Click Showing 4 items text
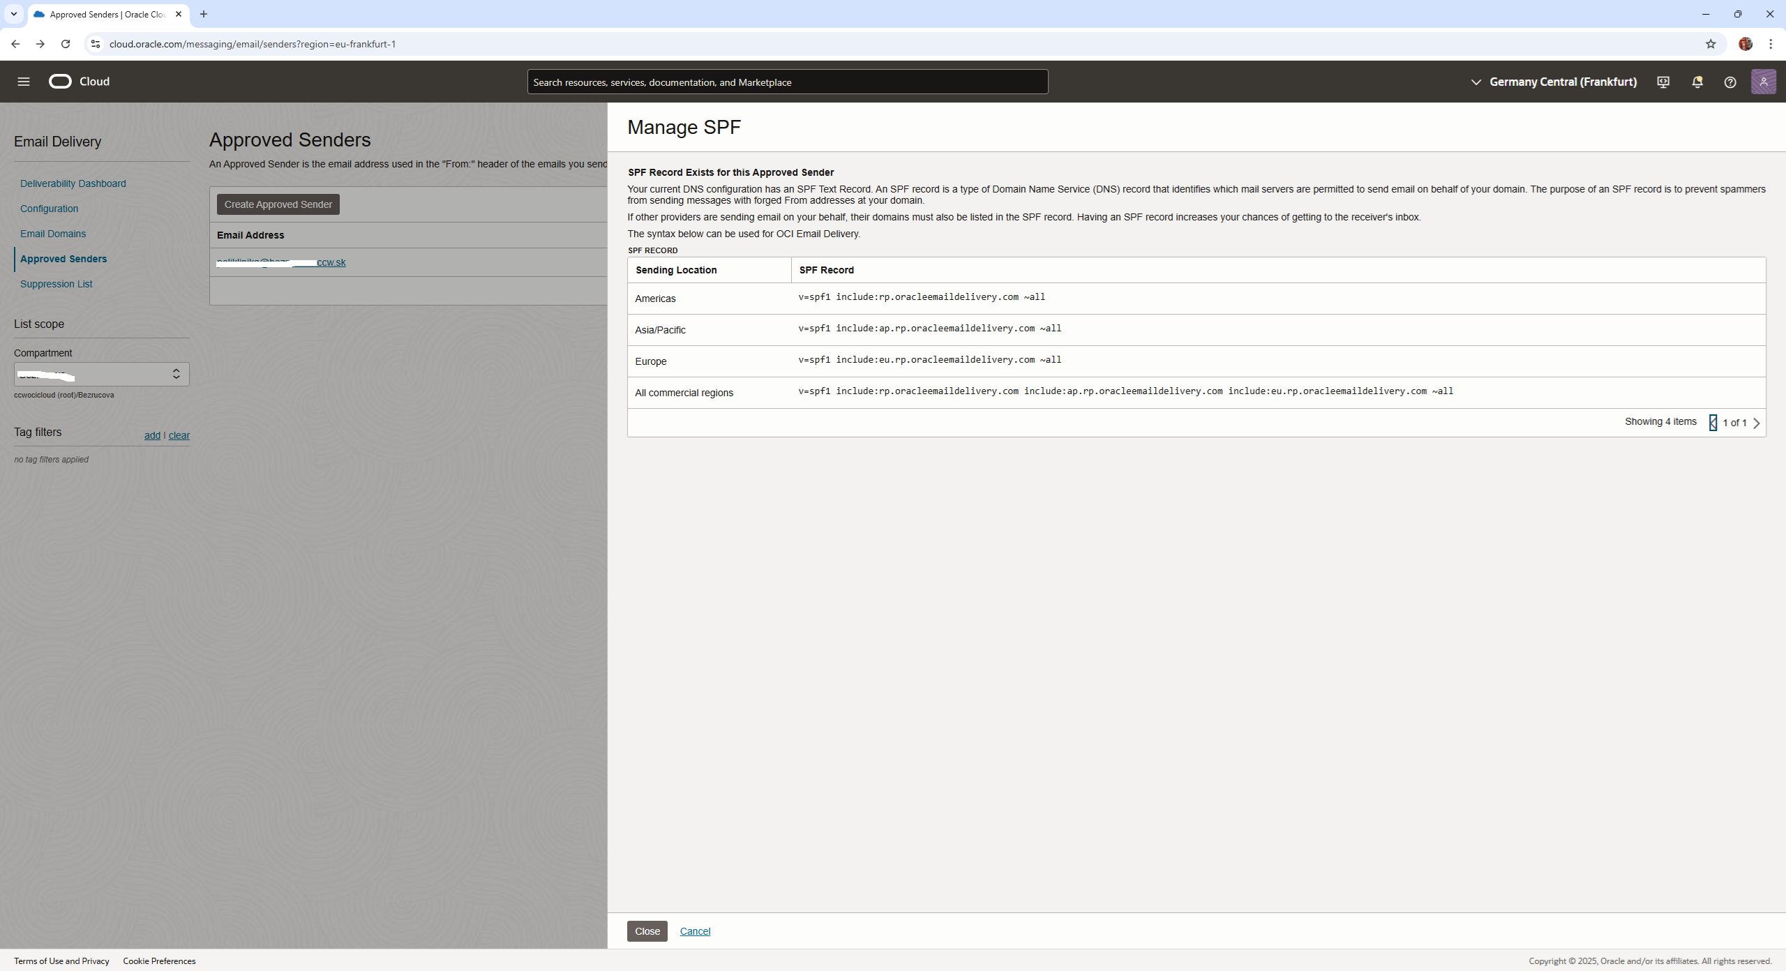1786x971 pixels. 1660,421
